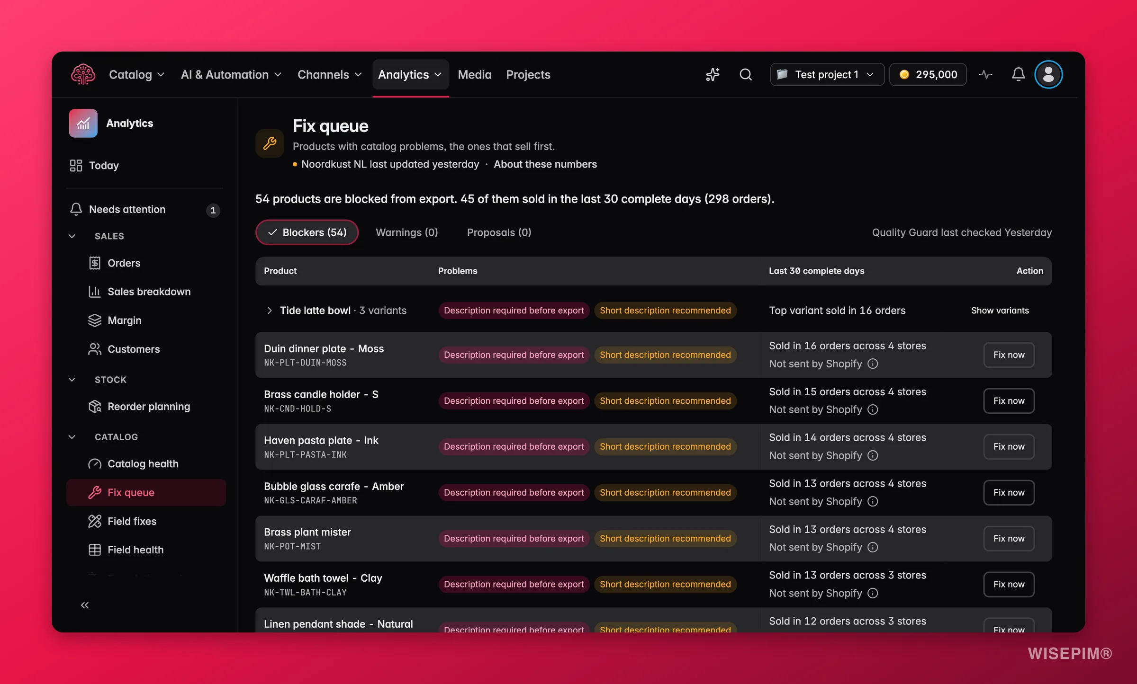1137x684 pixels.
Task: Collapse sidebar with double-chevron icon
Action: click(85, 605)
